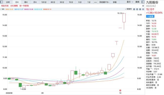The height and width of the screenshot is (95, 164).
Task: Click the MA5:12.61 indicator label
Action: pyautogui.click(x=9, y=9)
